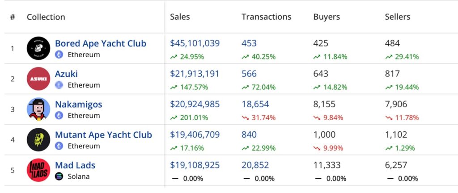Click the Ethereum icon under Nakamigos
This screenshot has height=193, width=458.
coord(59,116)
